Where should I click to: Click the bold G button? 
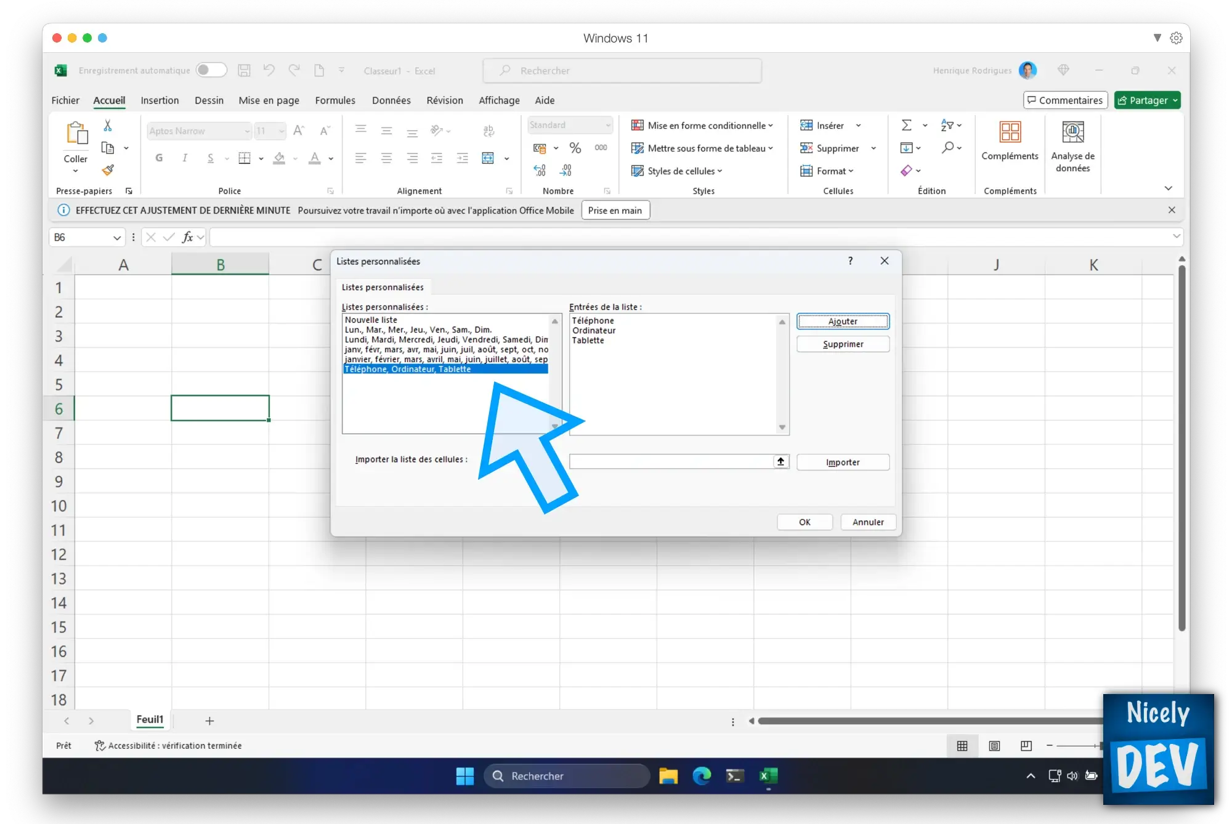click(160, 158)
